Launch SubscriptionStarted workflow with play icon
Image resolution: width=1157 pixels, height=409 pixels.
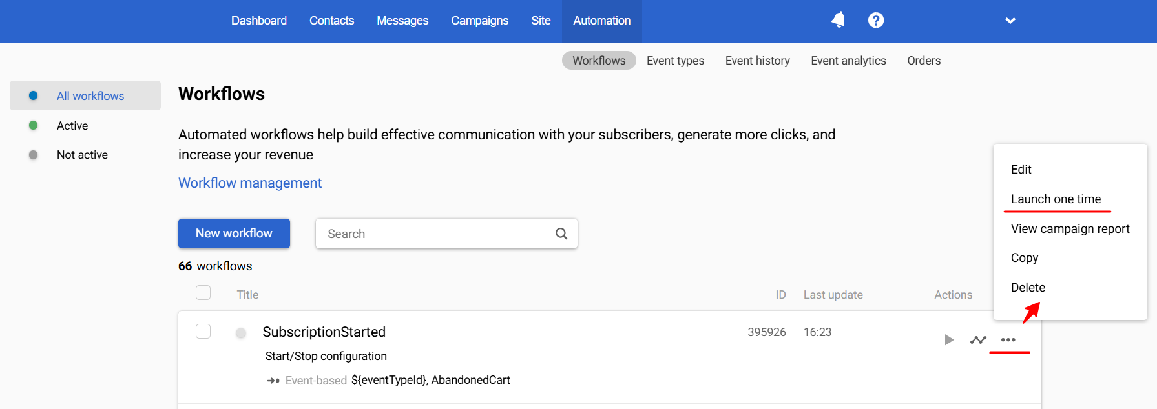pos(948,340)
